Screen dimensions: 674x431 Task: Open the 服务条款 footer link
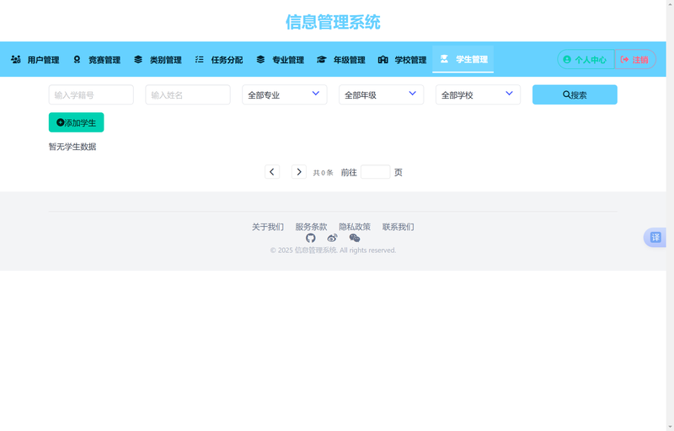[x=311, y=227]
